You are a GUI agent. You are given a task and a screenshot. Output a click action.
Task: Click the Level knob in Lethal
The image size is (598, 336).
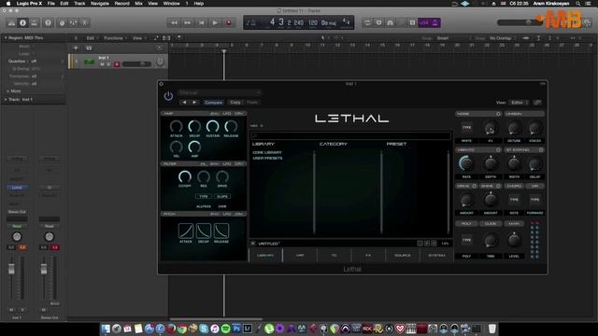pyautogui.click(x=514, y=240)
